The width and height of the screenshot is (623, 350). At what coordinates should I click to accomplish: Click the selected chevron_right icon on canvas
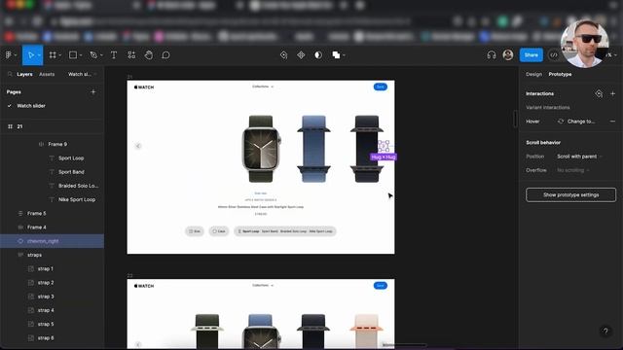tap(384, 146)
